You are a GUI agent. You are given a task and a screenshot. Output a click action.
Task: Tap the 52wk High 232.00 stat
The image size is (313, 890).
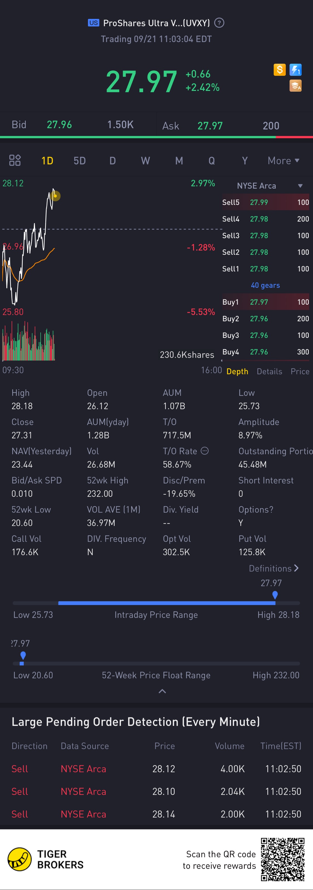coord(108,487)
